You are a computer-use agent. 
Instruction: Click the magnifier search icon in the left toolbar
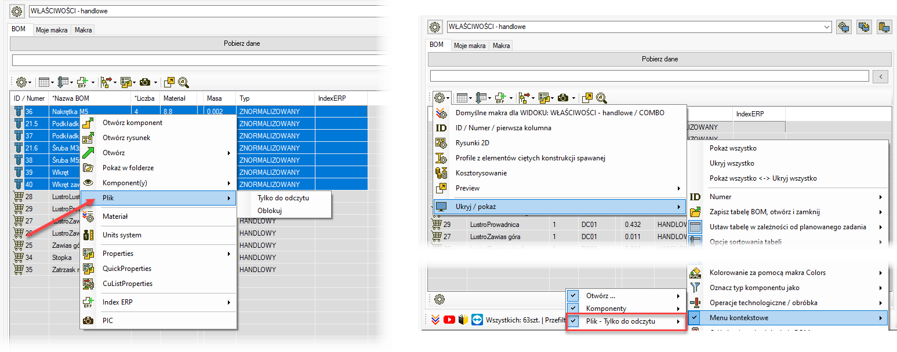[184, 82]
